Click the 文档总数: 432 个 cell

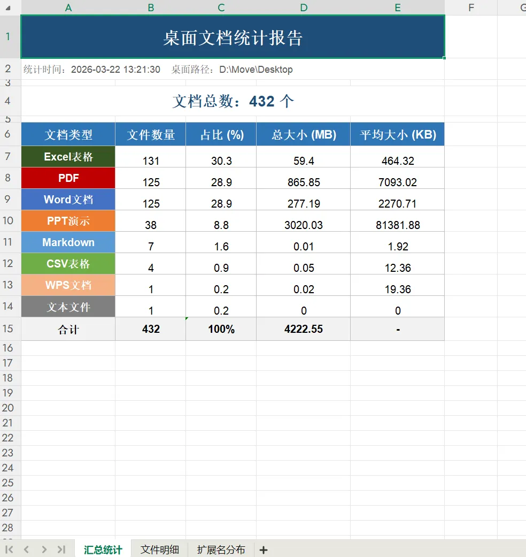click(x=233, y=101)
